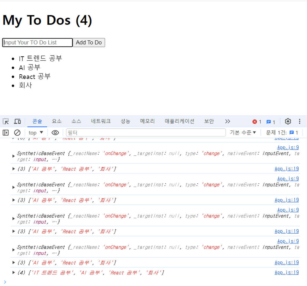
Task: Click the 문제 1건 issues label
Action: point(276,133)
